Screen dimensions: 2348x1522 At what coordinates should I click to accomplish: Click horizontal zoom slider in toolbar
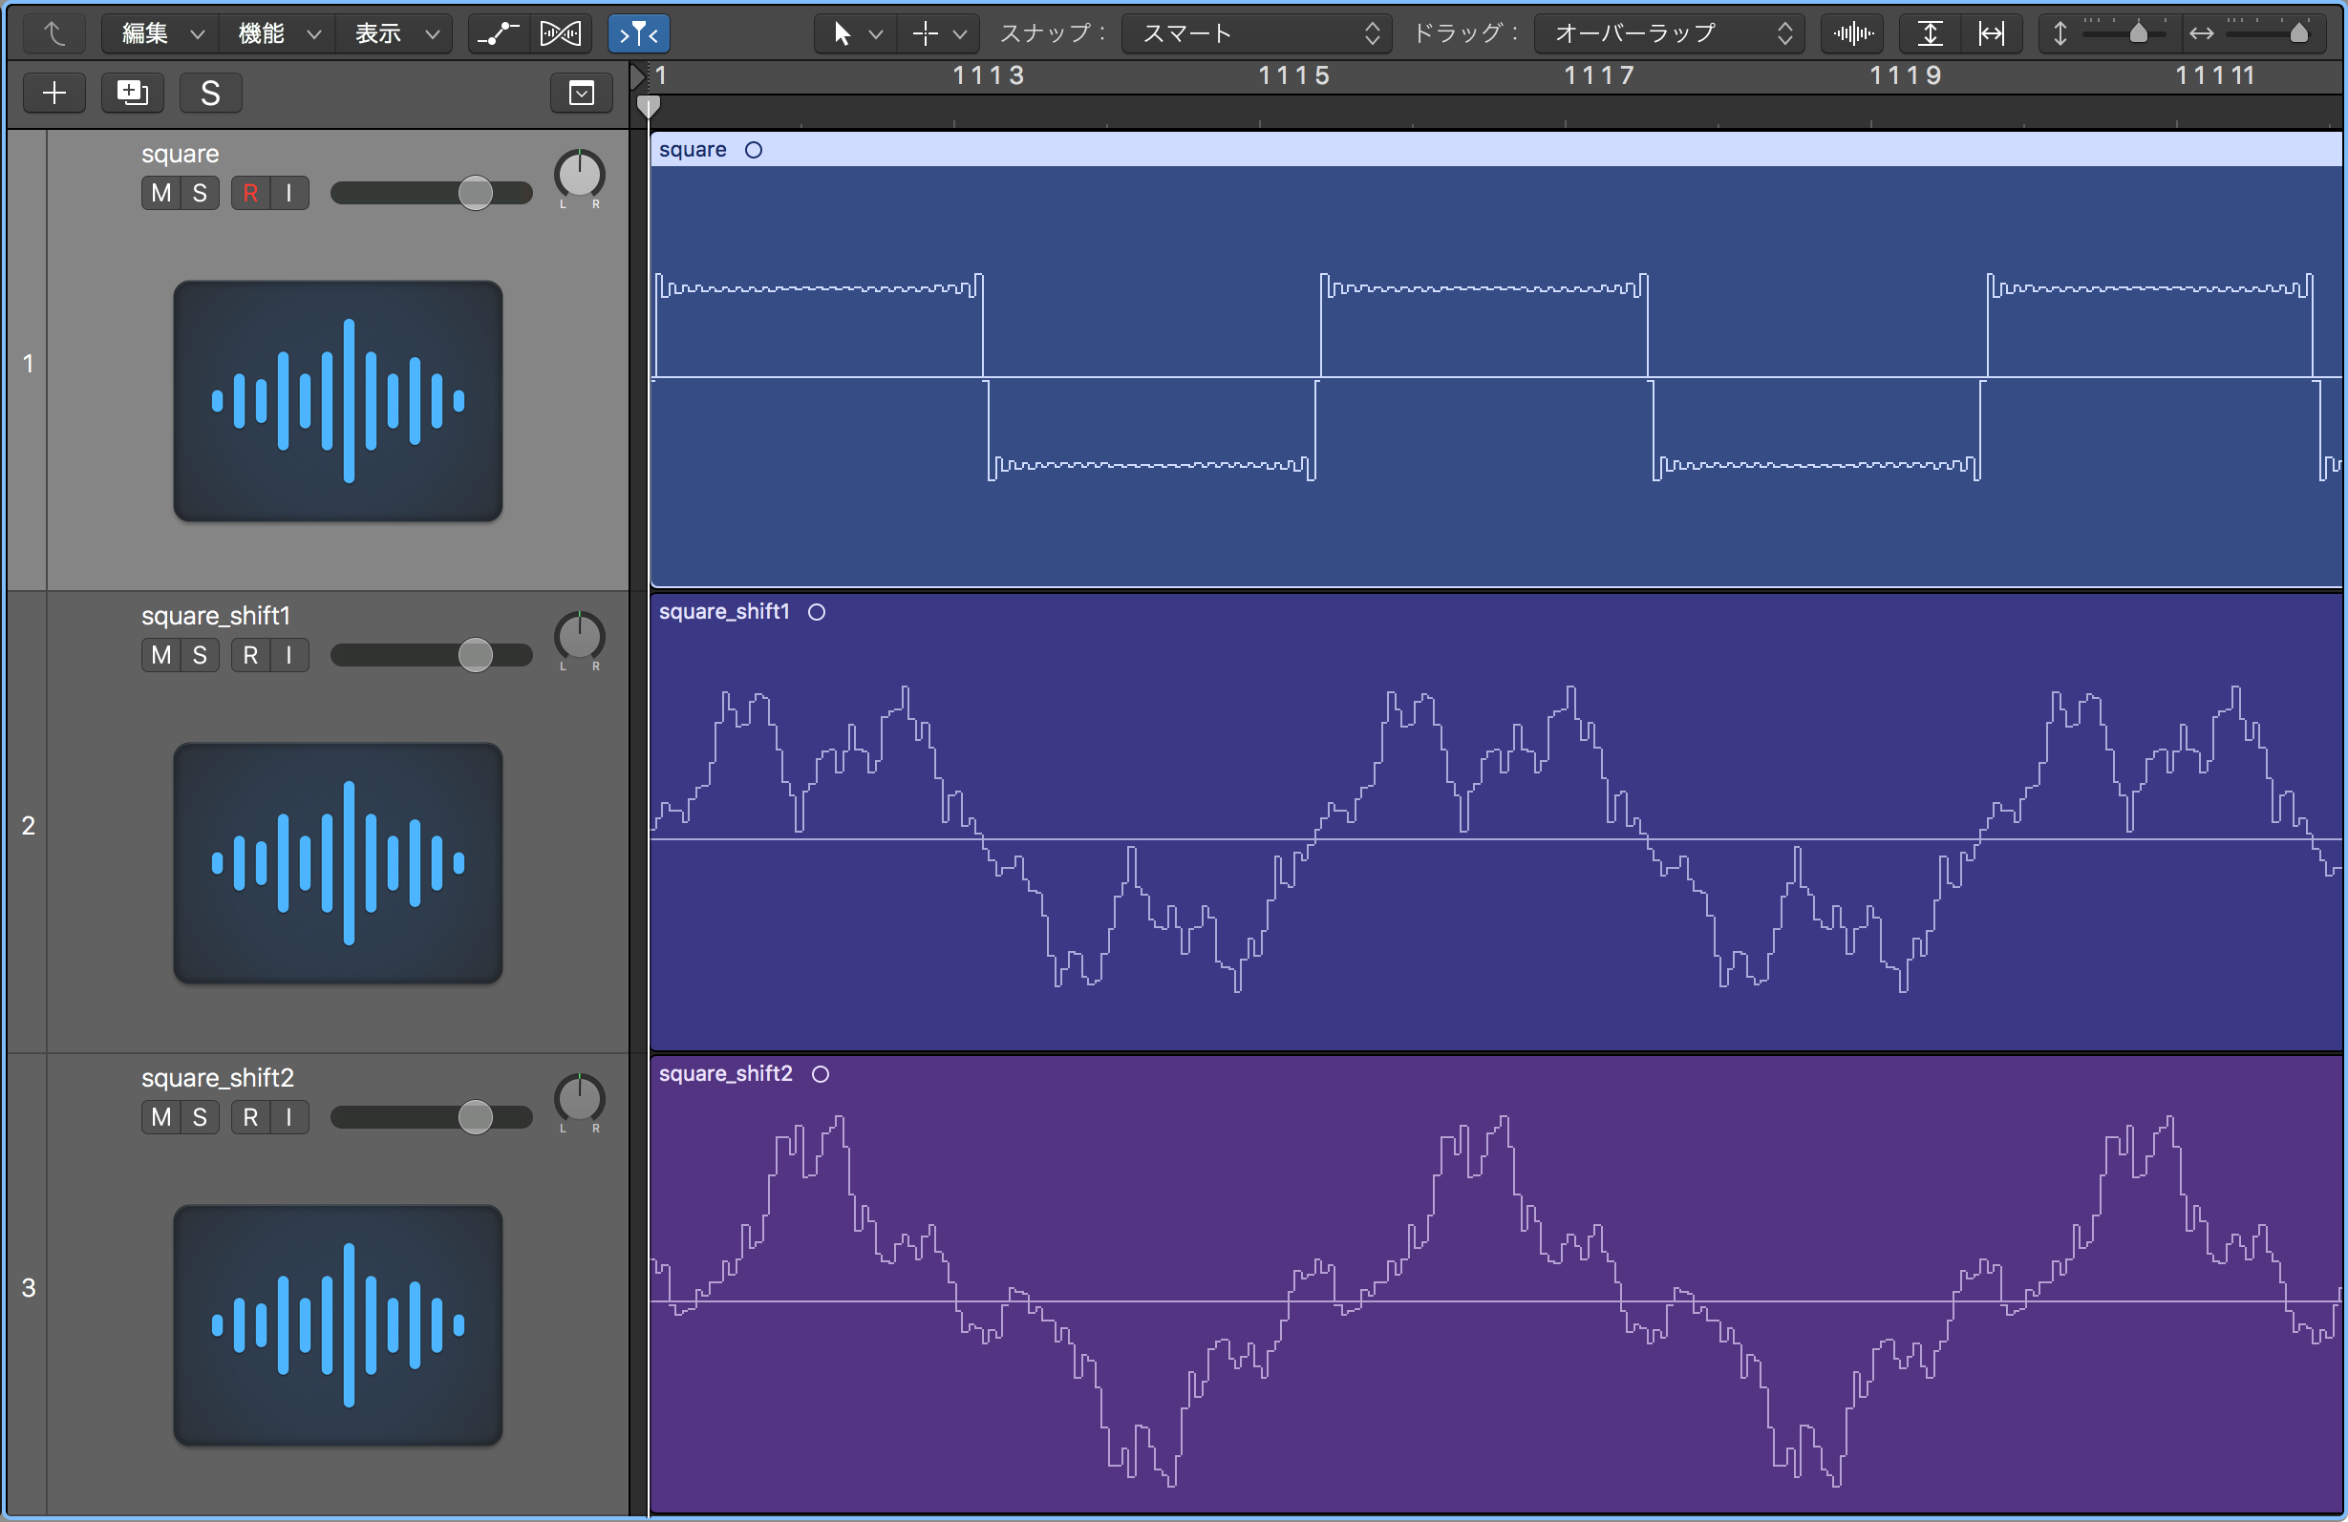click(2269, 33)
